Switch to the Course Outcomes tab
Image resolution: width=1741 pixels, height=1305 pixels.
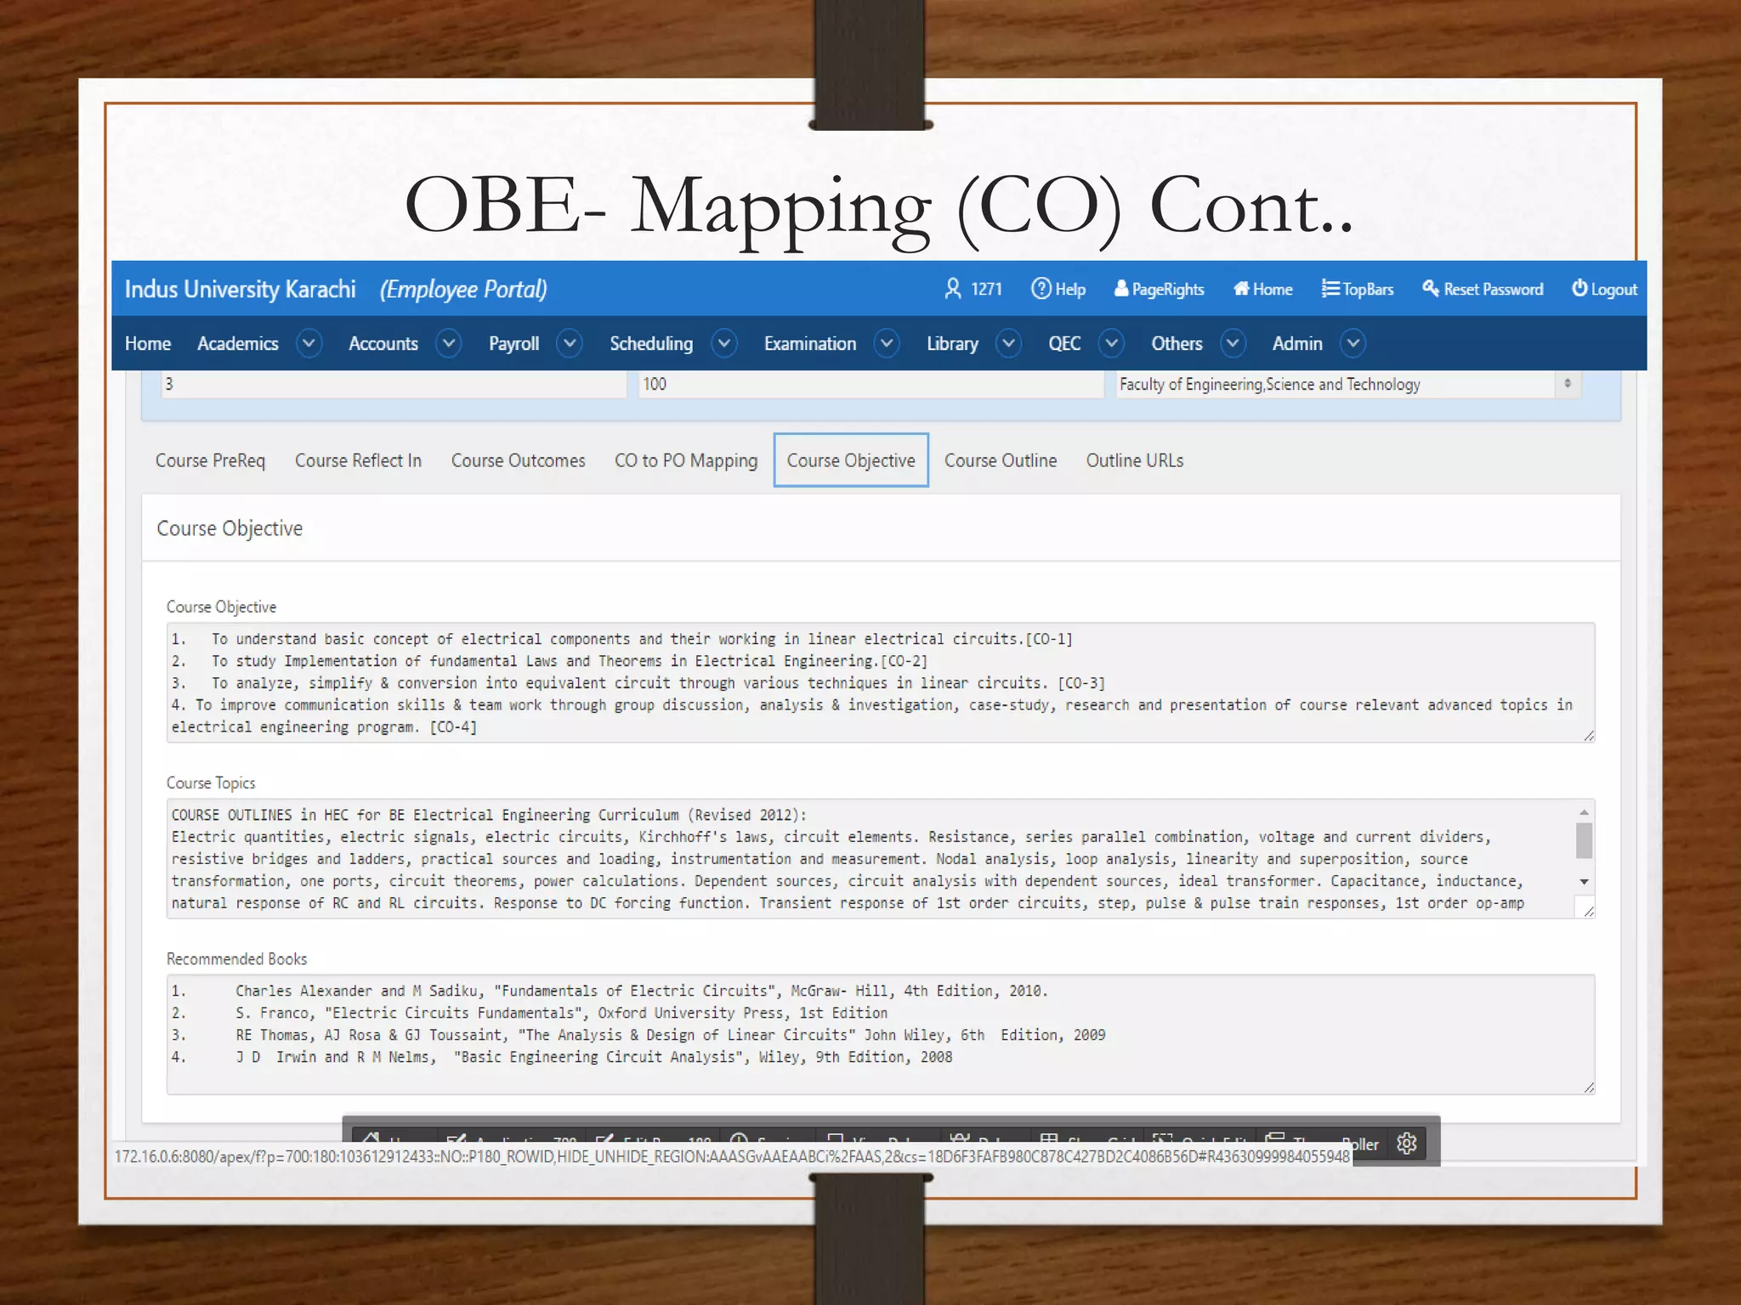[518, 460]
